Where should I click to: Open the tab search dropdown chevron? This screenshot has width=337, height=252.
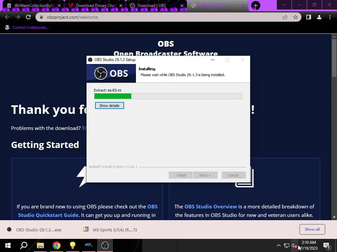point(284,5)
